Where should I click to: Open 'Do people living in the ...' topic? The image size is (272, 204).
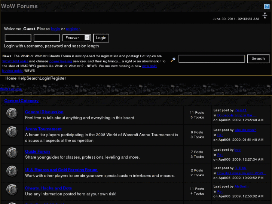237,115
